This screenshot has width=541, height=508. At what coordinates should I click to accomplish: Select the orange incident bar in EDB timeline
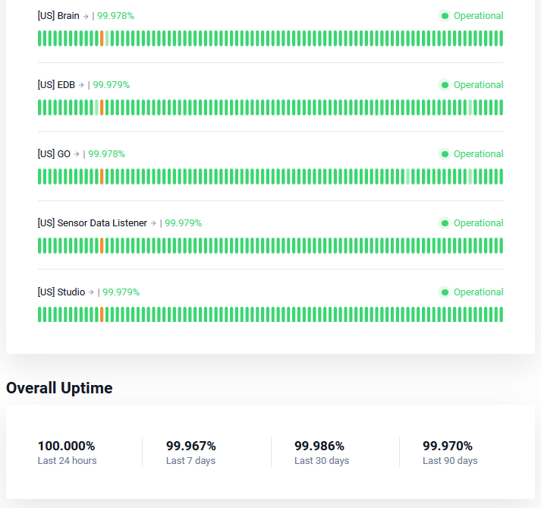point(102,107)
